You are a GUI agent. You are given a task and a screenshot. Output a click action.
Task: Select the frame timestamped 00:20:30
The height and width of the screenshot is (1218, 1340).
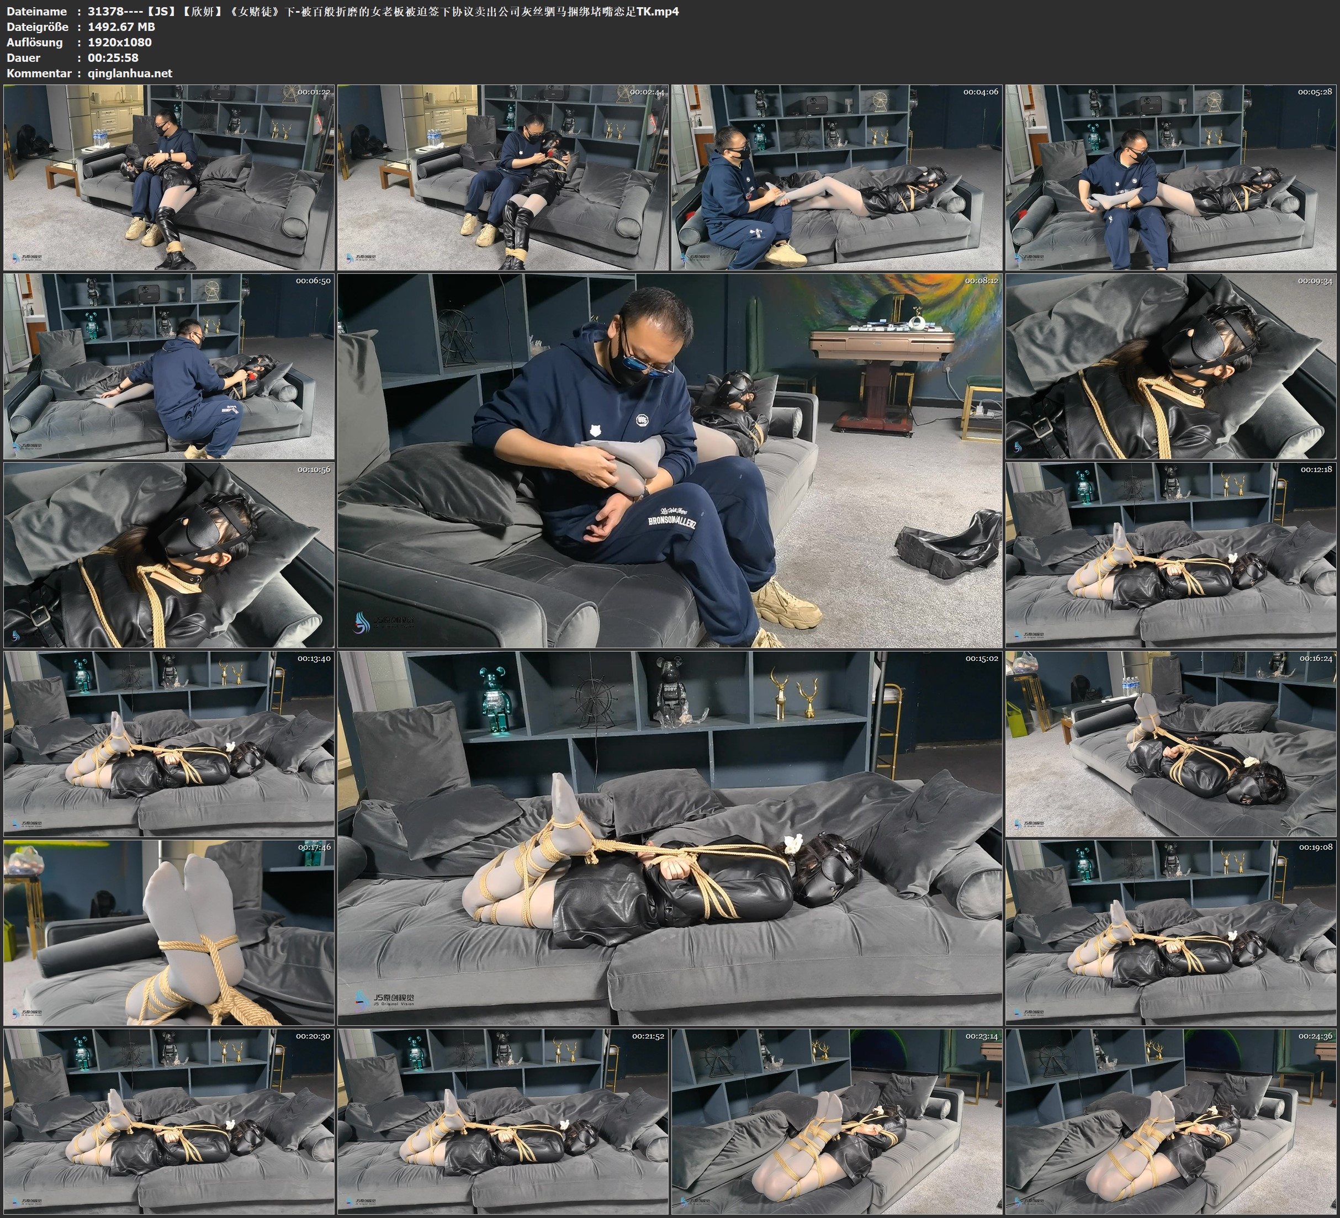(x=169, y=1121)
